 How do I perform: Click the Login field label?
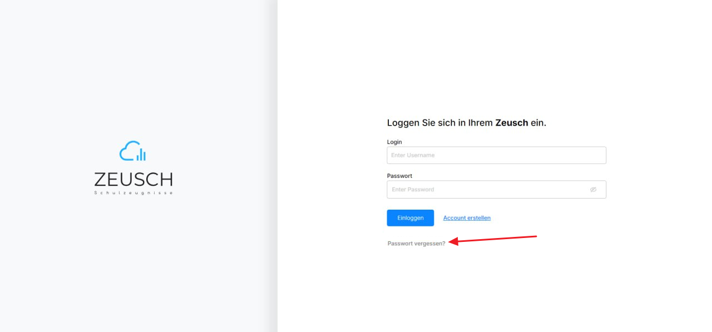click(x=394, y=142)
